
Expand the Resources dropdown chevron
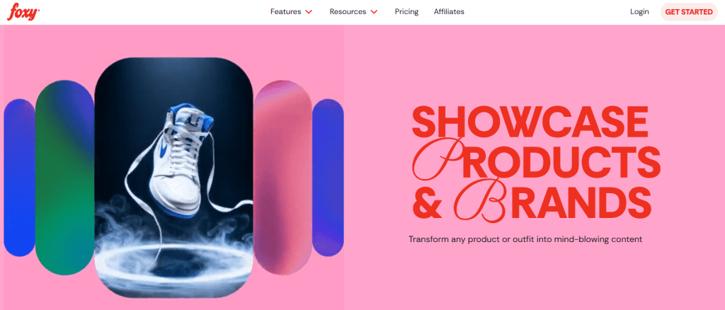[x=374, y=12]
